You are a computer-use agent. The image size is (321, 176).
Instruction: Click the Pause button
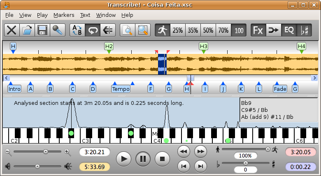(143, 159)
